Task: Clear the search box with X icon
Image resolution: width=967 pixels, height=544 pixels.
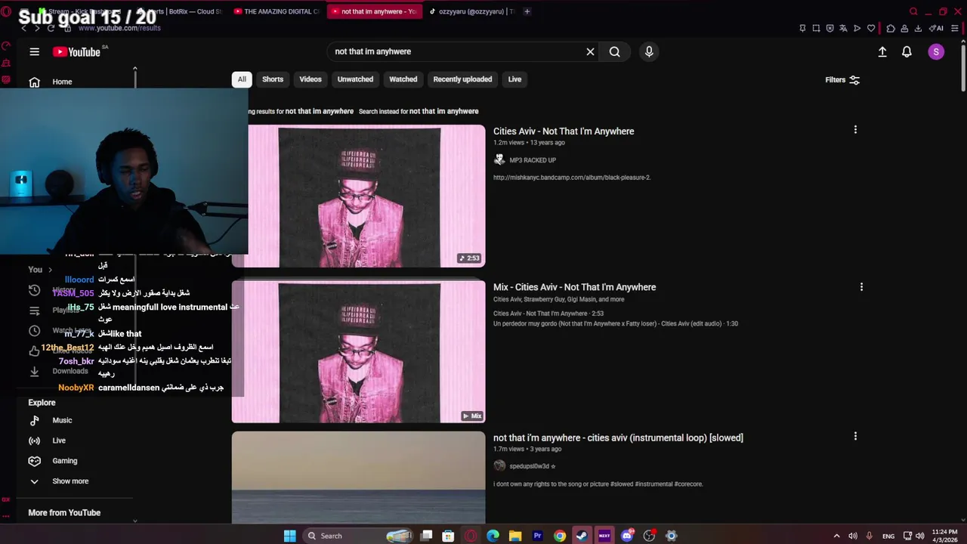Action: [590, 51]
